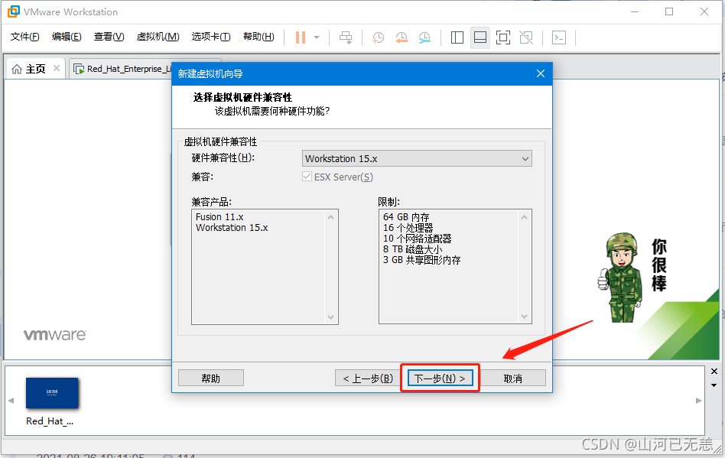725x458 pixels.
Task: Open the power options dropdown arrow
Action: pyautogui.click(x=317, y=37)
